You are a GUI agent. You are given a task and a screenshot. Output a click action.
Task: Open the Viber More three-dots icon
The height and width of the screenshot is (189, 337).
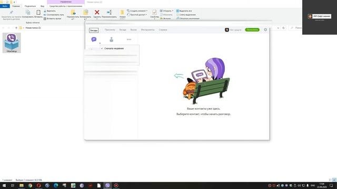pos(129,39)
